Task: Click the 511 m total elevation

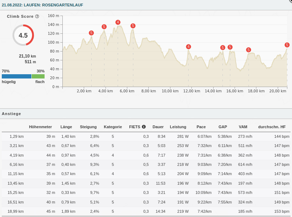Action: 30,62
